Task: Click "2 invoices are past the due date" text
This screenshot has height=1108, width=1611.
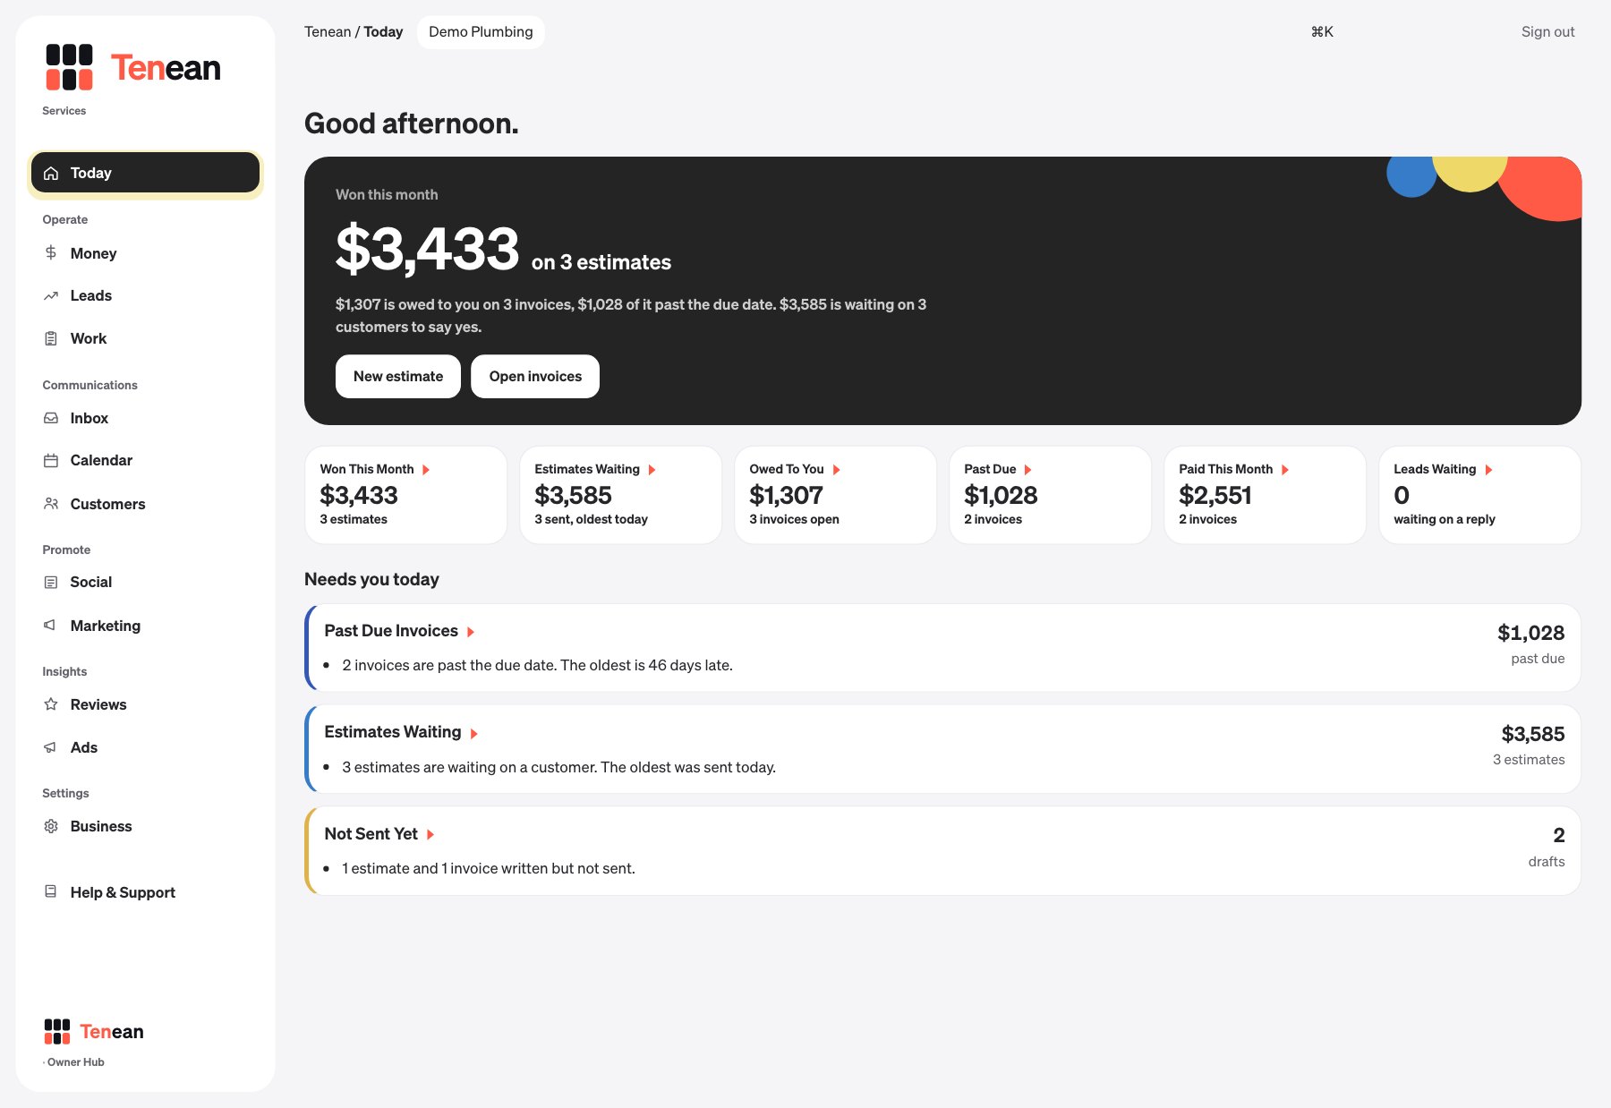Action: tap(537, 666)
